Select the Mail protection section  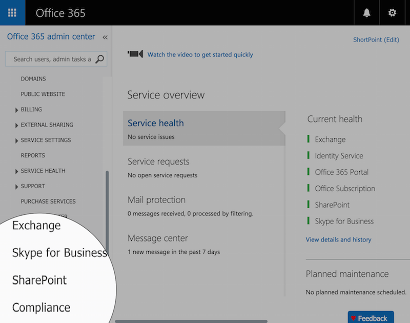click(x=157, y=200)
